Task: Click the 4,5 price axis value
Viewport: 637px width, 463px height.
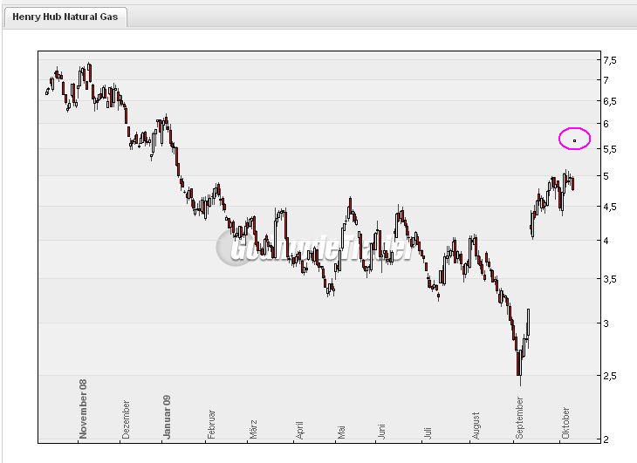Action: (610, 207)
